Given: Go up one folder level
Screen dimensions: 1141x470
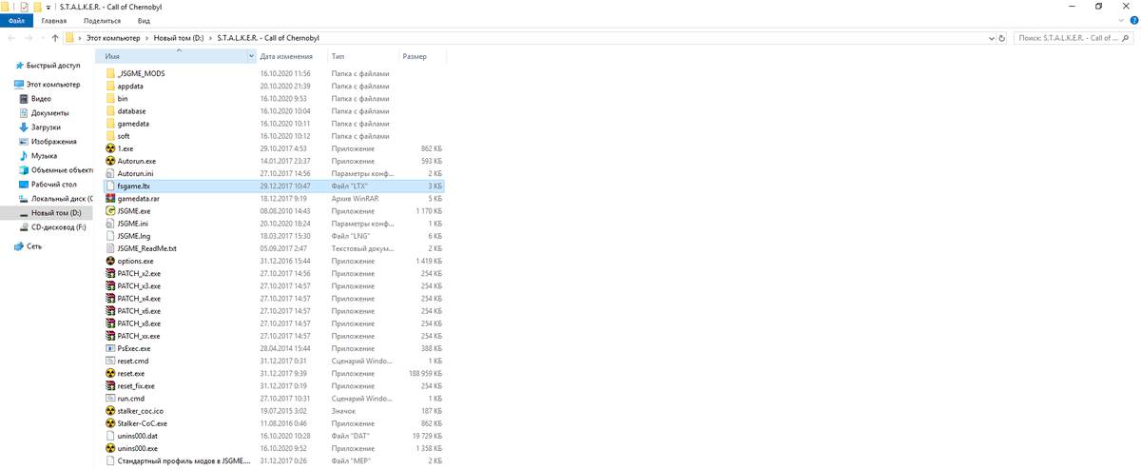Looking at the screenshot, I should (55, 38).
